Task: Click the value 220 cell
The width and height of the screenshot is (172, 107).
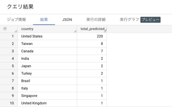Action: pyautogui.click(x=92, y=36)
